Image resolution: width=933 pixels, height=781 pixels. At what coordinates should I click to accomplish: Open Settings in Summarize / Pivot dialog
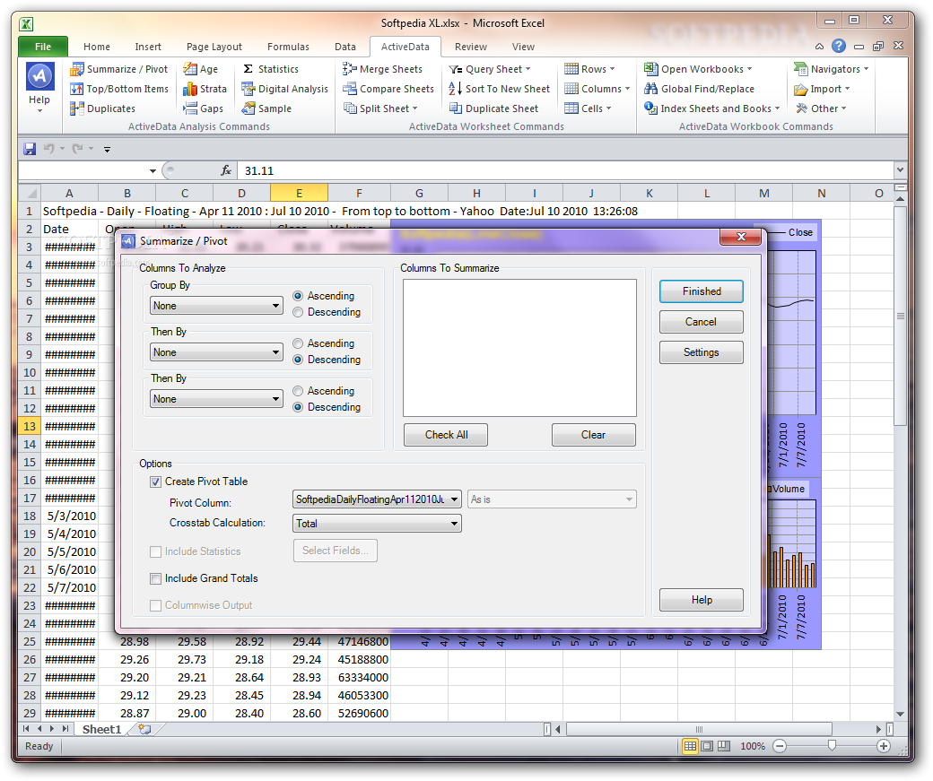[x=702, y=352]
